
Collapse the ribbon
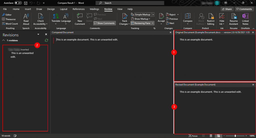[253, 28]
